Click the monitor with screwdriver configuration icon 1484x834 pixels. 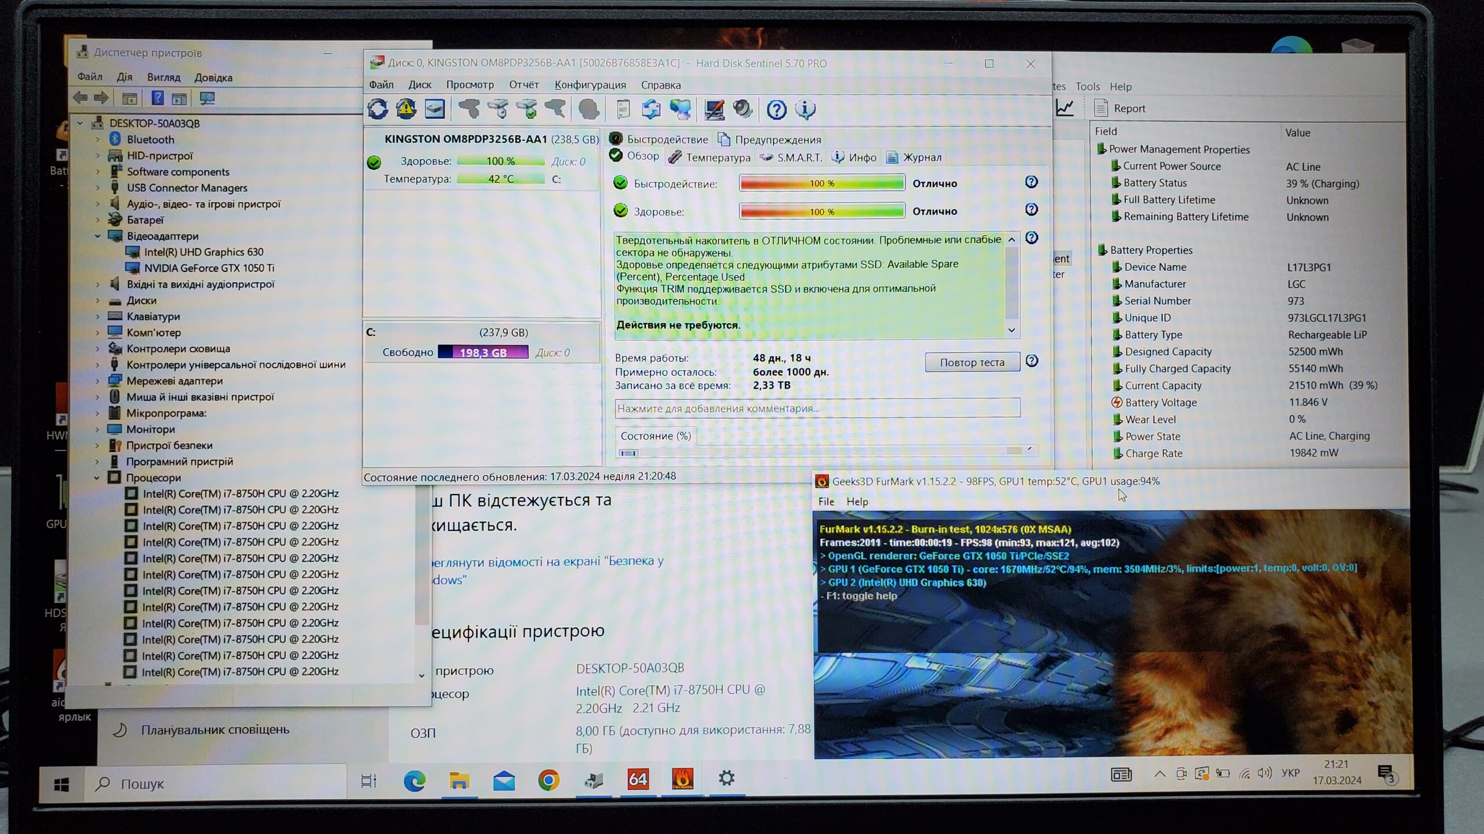pyautogui.click(x=714, y=109)
